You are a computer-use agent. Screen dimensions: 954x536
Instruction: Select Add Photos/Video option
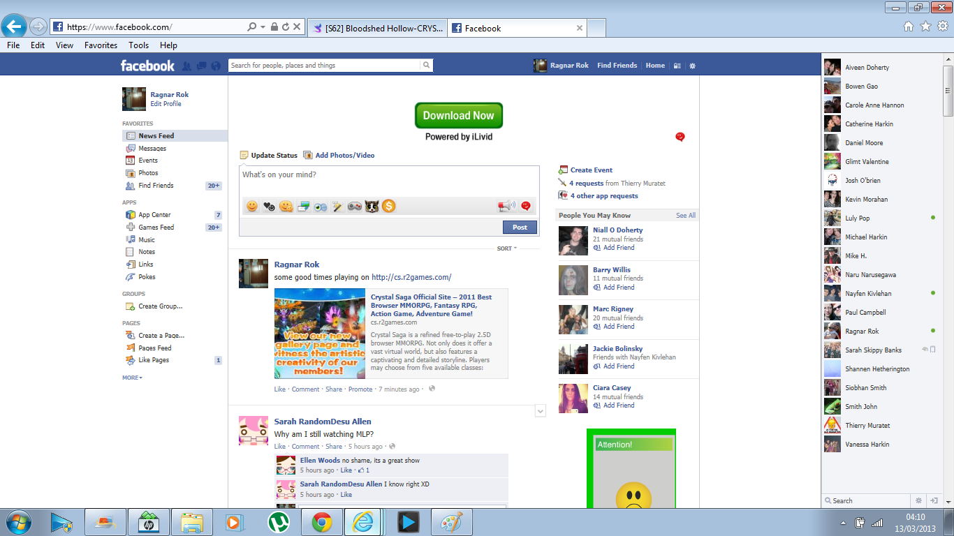click(344, 156)
